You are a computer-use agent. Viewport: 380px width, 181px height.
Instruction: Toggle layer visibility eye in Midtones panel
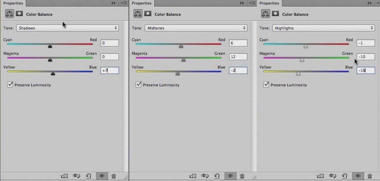[x=230, y=176]
